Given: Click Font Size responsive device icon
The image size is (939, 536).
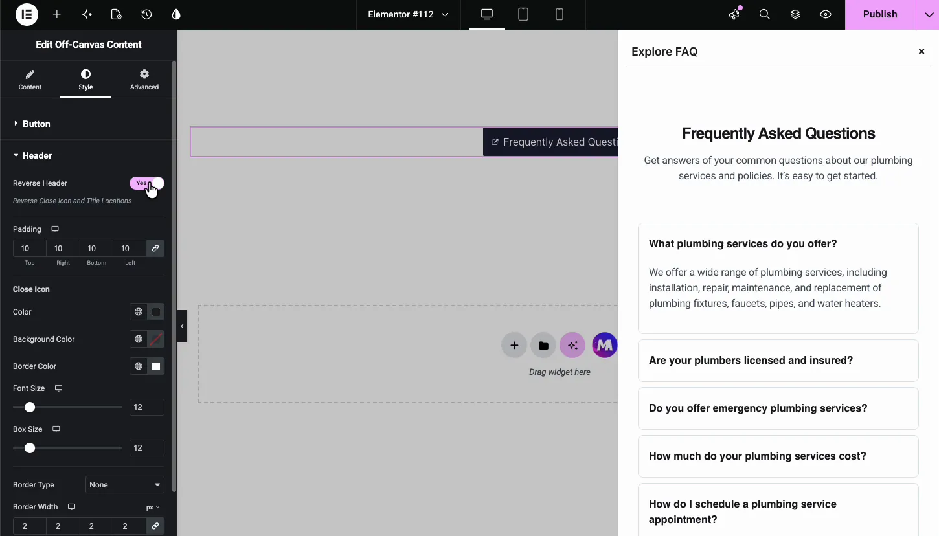Looking at the screenshot, I should [58, 388].
